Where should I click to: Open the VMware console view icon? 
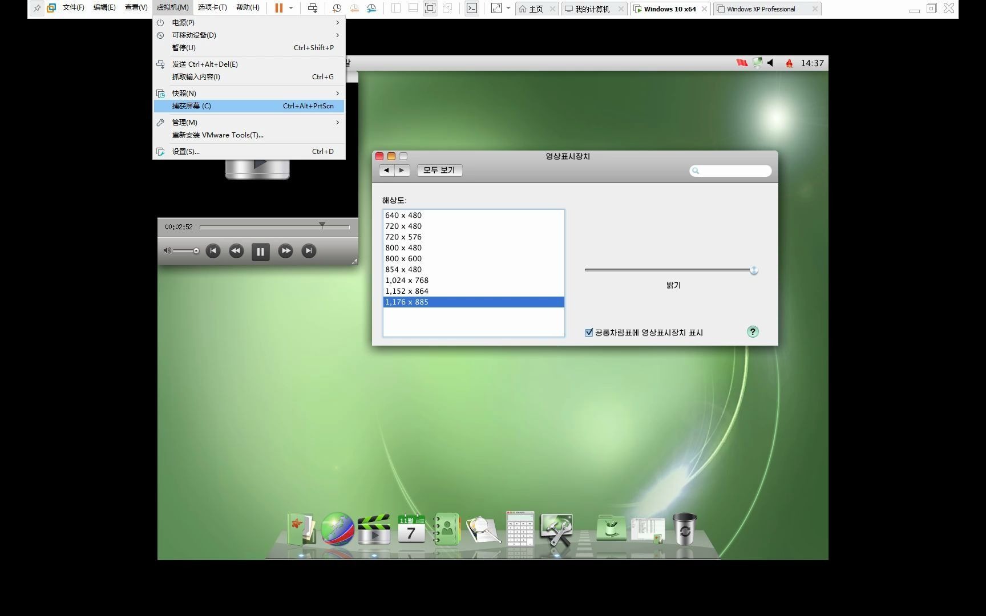pos(472,8)
